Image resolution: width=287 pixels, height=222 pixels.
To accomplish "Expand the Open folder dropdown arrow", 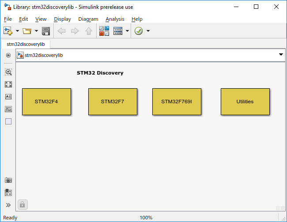I will coord(36,31).
